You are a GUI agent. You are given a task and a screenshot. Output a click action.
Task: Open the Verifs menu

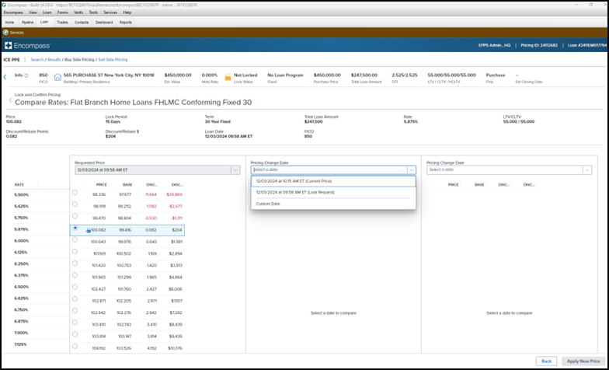(x=78, y=12)
